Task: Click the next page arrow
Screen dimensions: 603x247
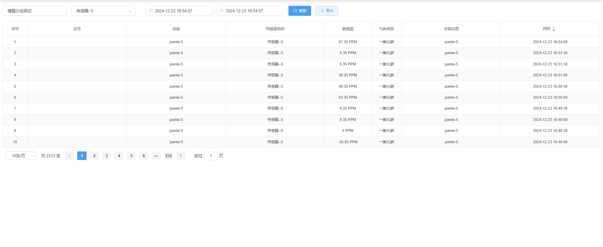Action: pos(181,156)
